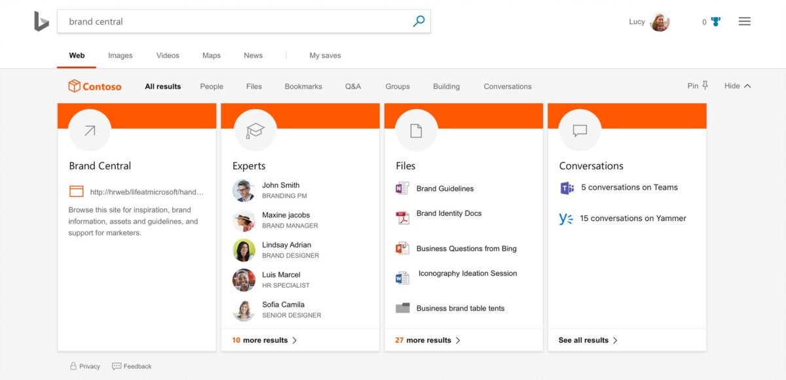Click the Bing logo

click(x=41, y=21)
